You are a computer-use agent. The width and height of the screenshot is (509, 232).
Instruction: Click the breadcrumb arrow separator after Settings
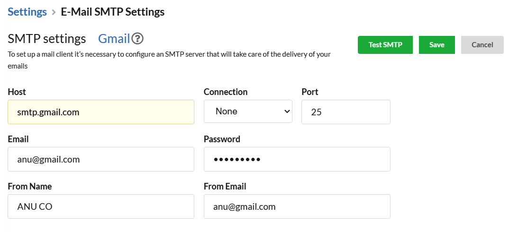54,12
